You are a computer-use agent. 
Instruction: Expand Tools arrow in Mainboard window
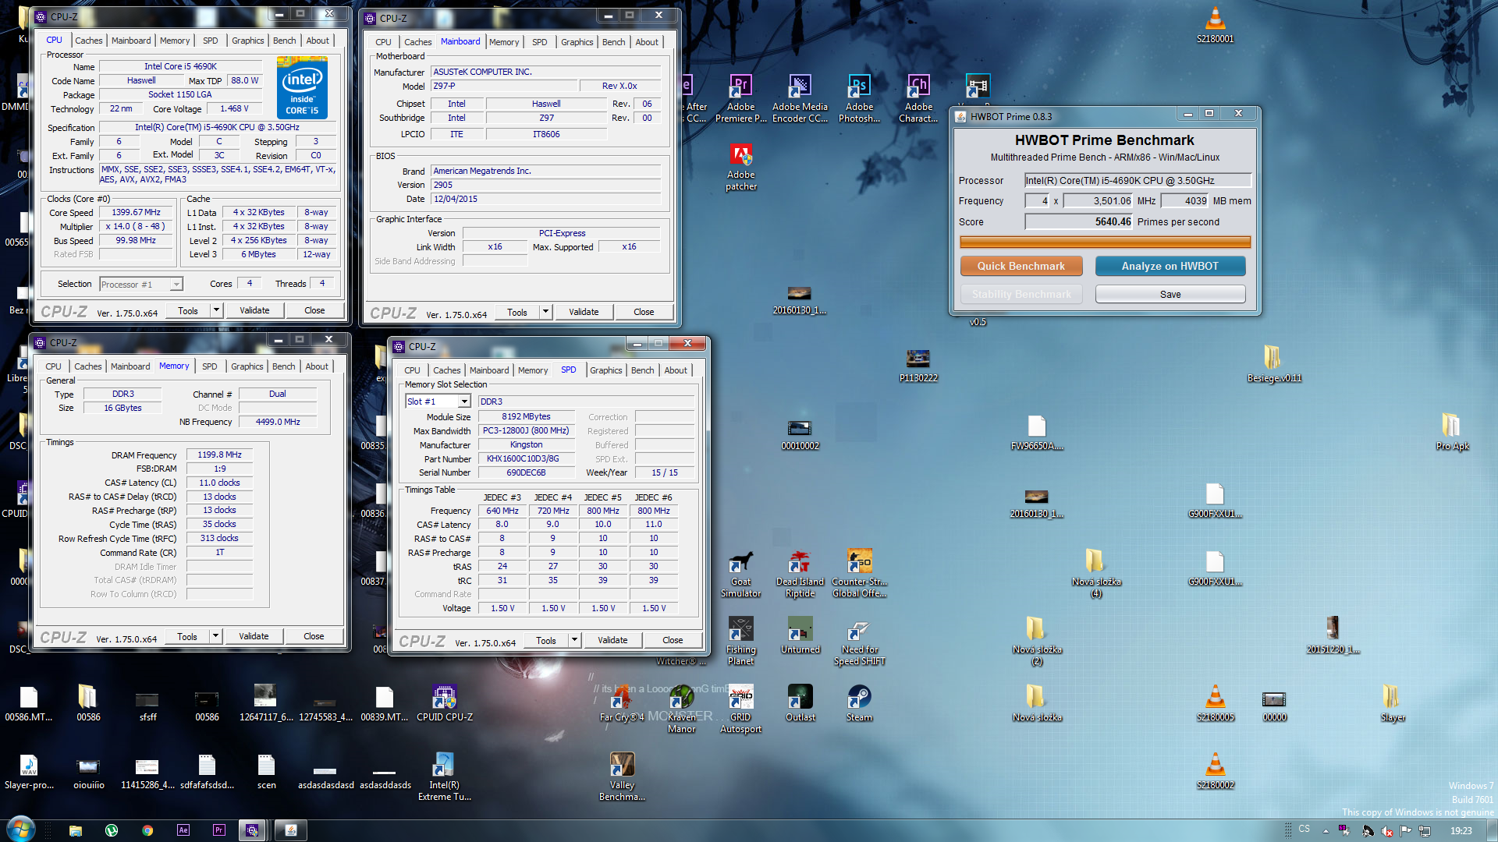coord(545,312)
